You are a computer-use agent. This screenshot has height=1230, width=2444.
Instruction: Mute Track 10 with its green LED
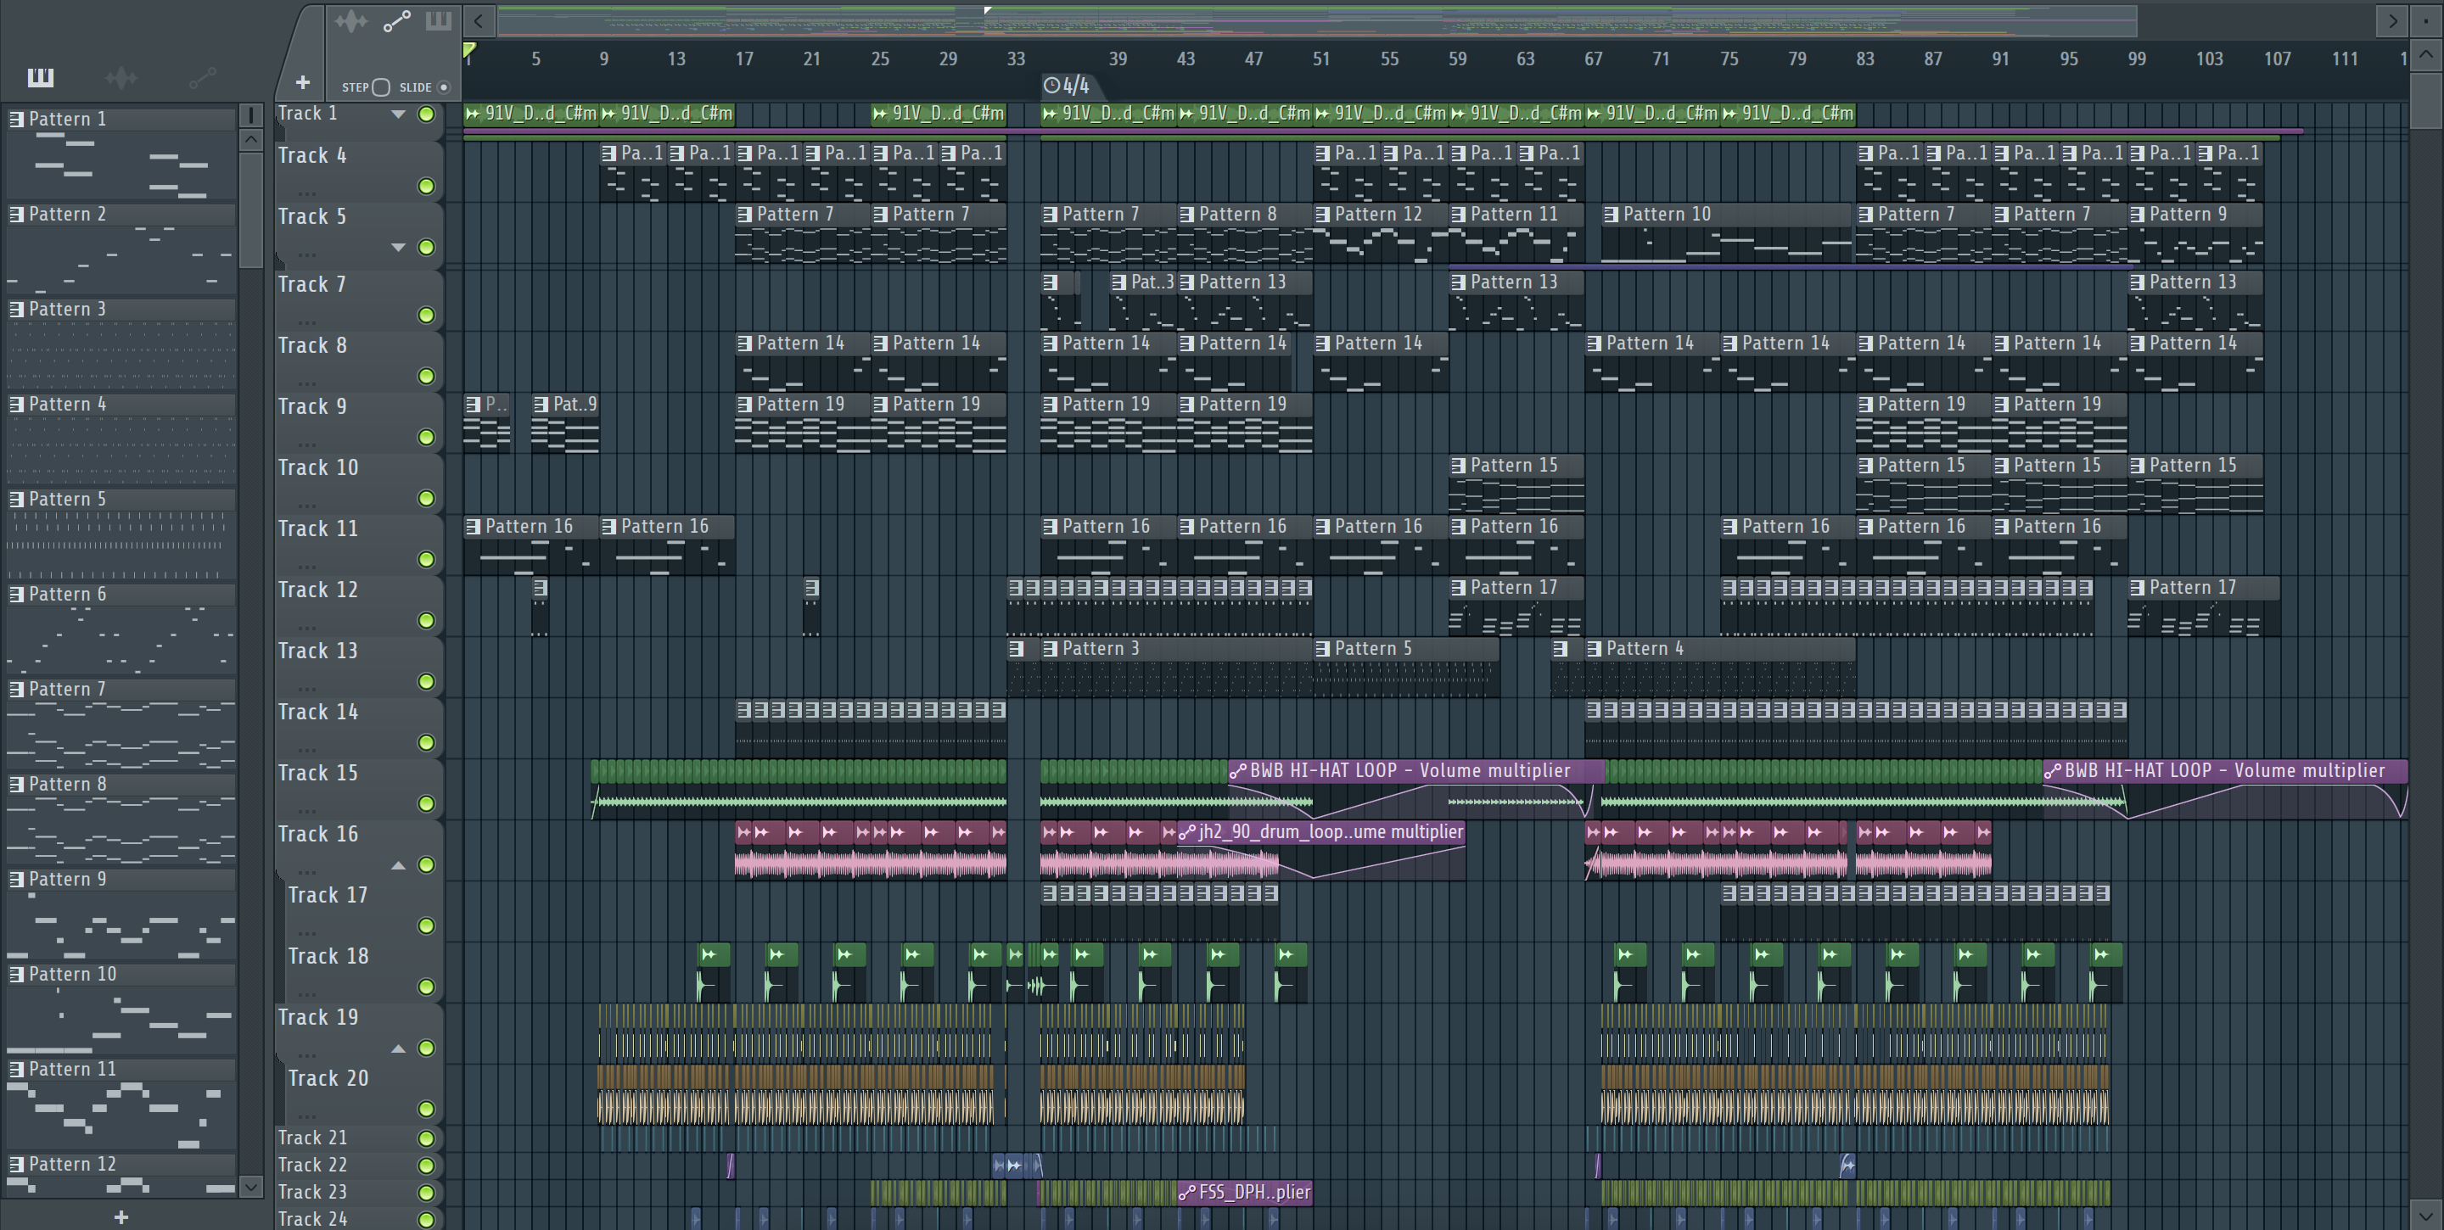(426, 498)
